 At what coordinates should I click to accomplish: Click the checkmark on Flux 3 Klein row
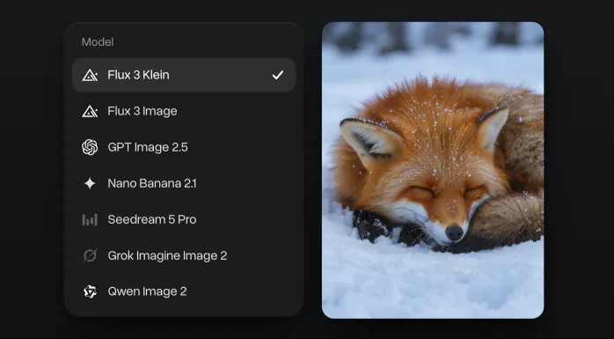[x=278, y=75]
